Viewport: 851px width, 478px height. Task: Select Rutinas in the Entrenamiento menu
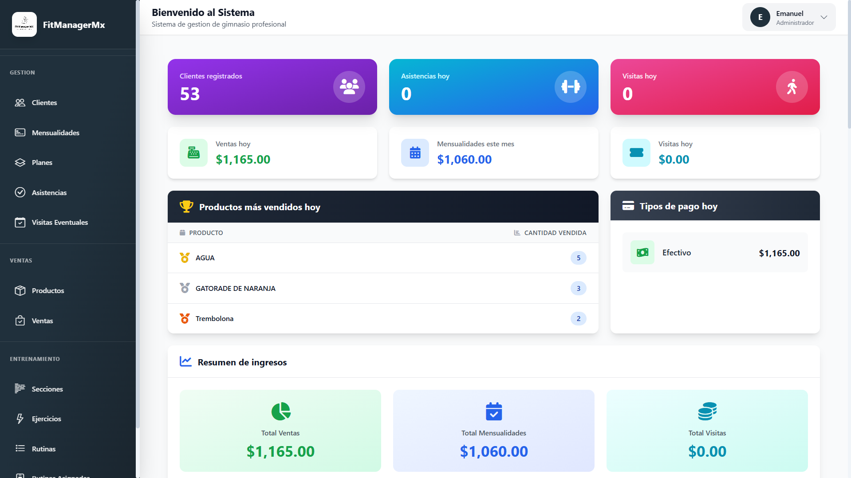[43, 449]
